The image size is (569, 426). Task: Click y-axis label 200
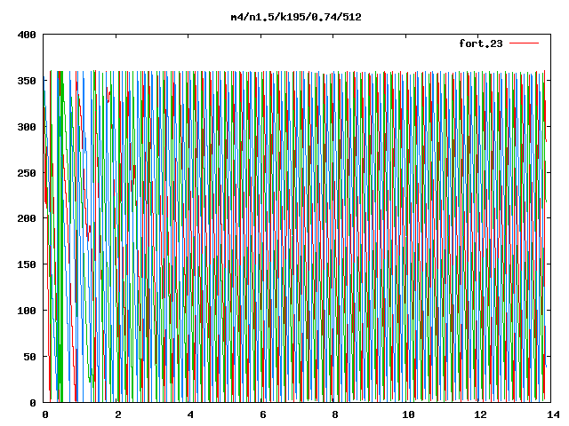[x=27, y=218]
